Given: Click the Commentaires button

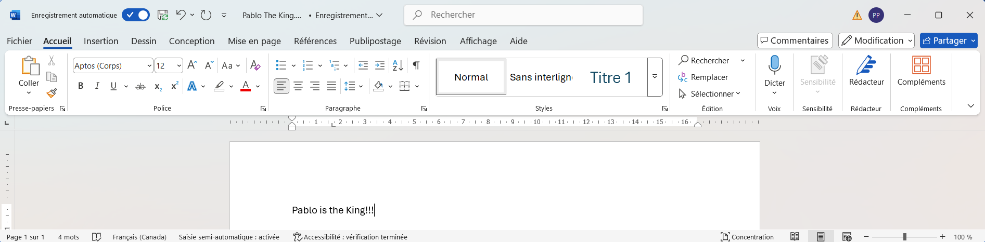Looking at the screenshot, I should [x=795, y=41].
